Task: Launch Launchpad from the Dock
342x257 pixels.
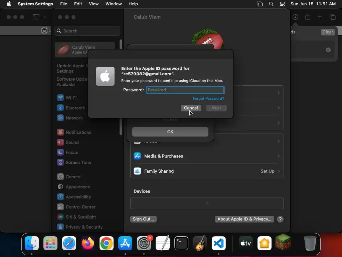Action: [x=50, y=243]
